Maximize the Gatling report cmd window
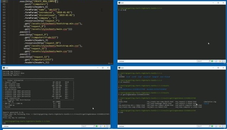This screenshot has width=227, height=130. (103, 68)
